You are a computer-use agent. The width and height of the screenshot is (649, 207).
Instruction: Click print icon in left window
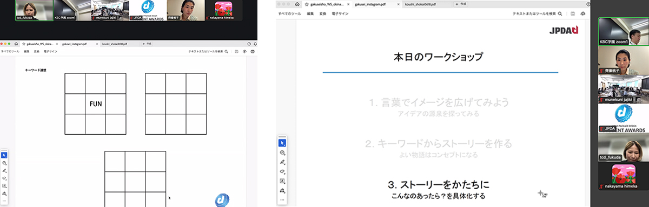coord(252,51)
